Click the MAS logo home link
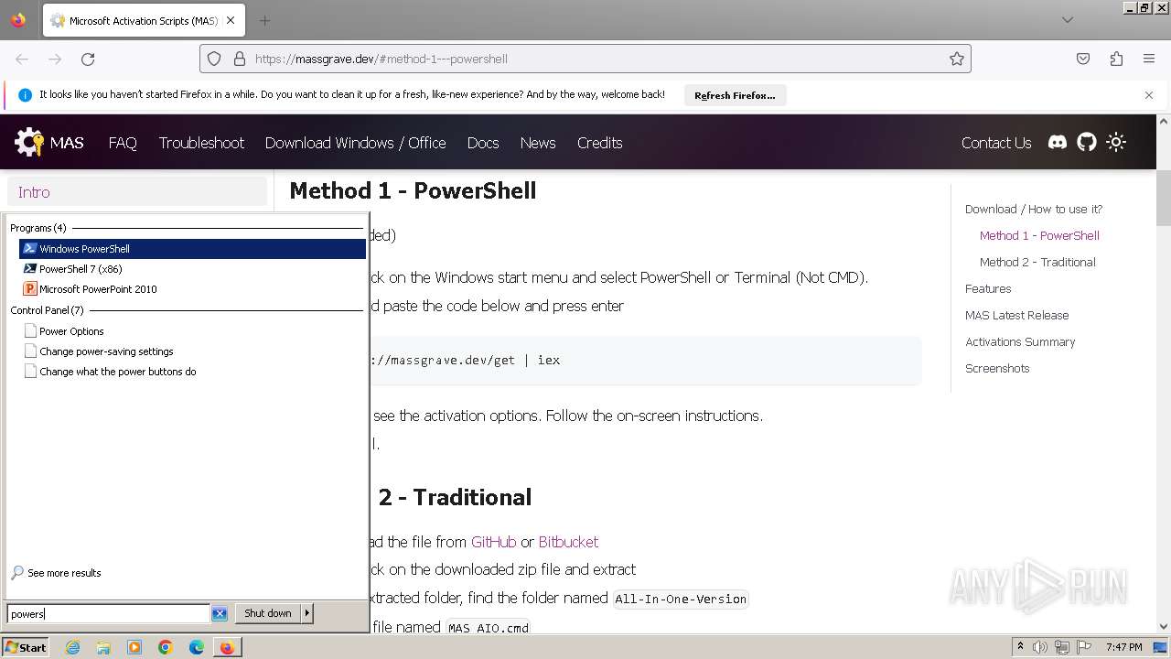Image resolution: width=1171 pixels, height=659 pixels. [x=49, y=142]
